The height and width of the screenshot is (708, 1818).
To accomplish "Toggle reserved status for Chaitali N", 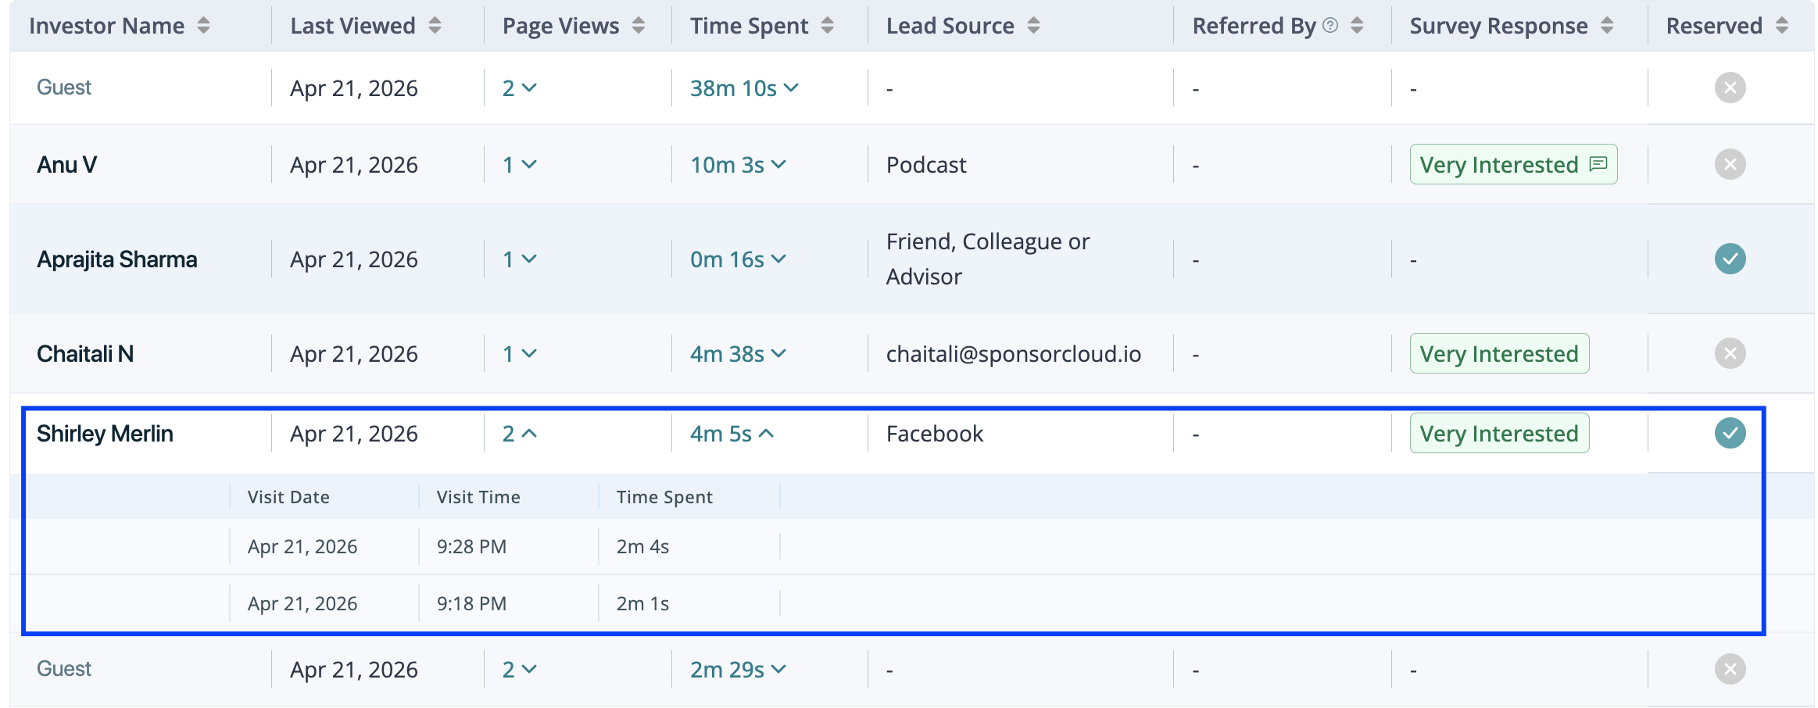I will pos(1730,353).
